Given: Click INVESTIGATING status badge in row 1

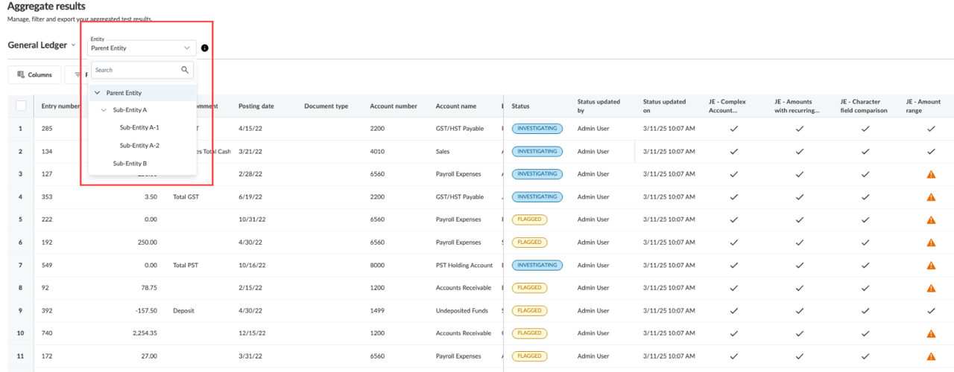Looking at the screenshot, I should (x=537, y=129).
